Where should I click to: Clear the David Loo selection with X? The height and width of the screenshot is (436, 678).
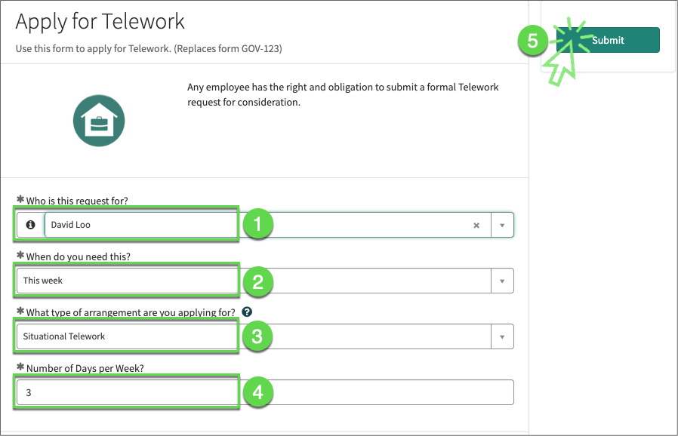coord(476,225)
